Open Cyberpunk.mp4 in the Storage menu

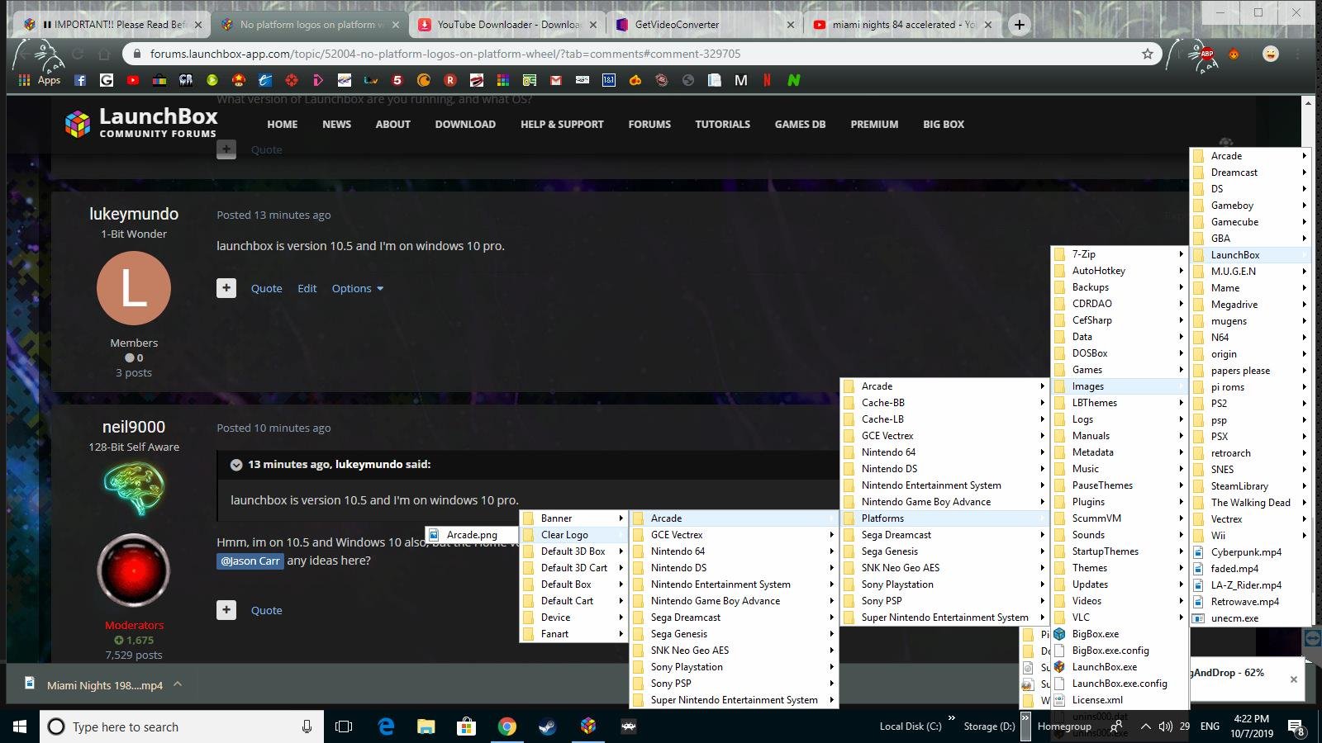click(1250, 552)
